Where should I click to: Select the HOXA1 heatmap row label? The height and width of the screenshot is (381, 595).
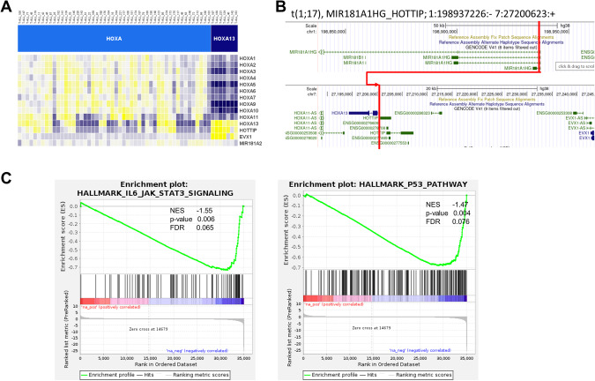click(x=248, y=58)
